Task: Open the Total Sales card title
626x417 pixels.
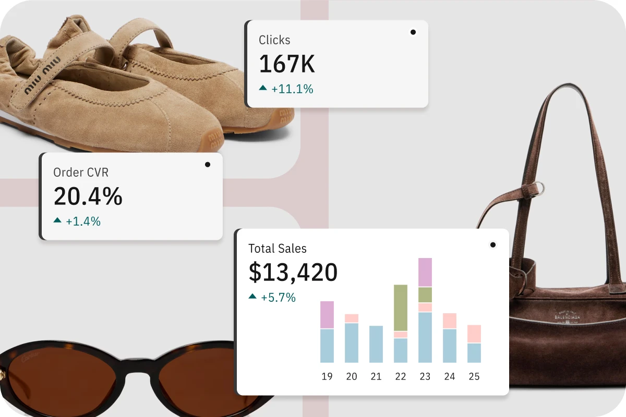Action: click(278, 249)
